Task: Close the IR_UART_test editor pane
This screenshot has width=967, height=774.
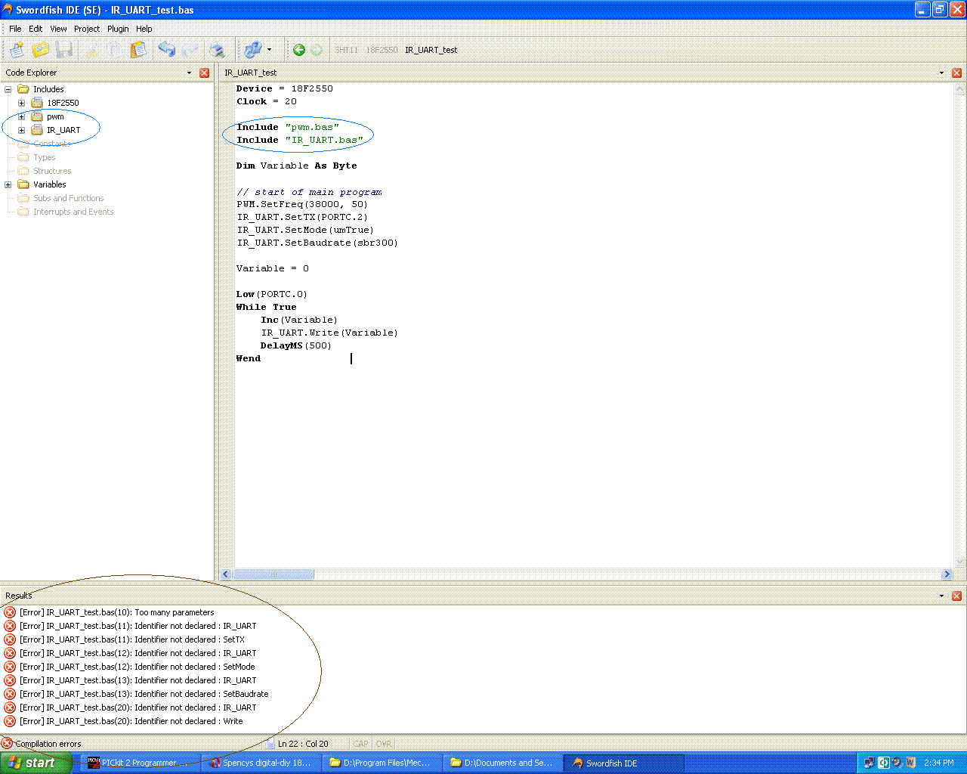Action: (956, 73)
